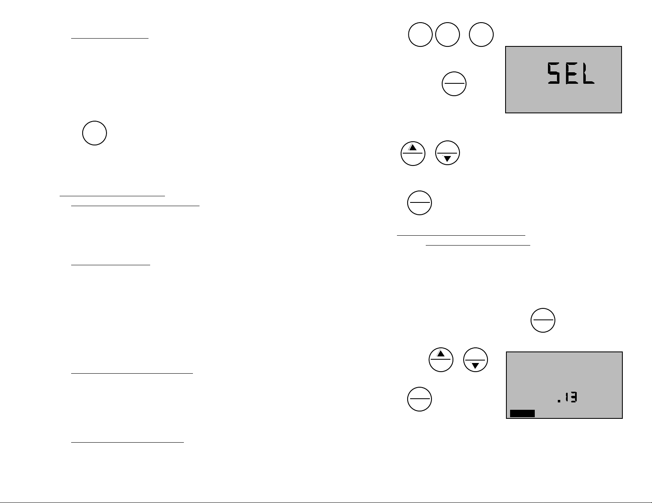Viewport: 652px width, 503px height.
Task: Click the topmost underlined heading on left page
Action: click(x=109, y=38)
